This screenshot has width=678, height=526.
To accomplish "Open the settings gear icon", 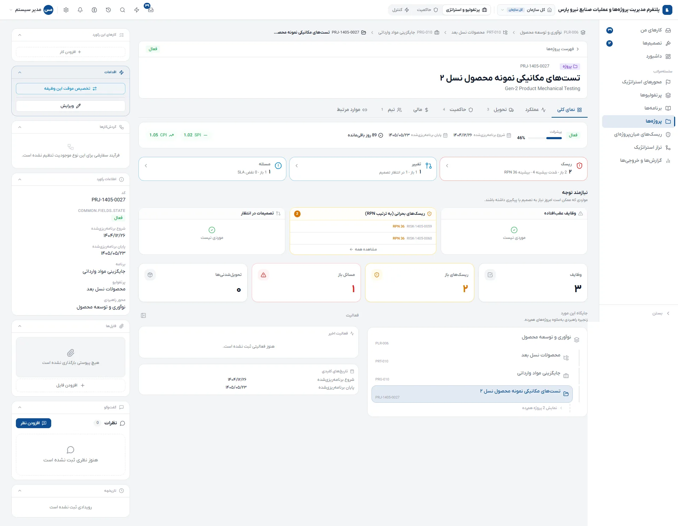I will click(x=66, y=10).
